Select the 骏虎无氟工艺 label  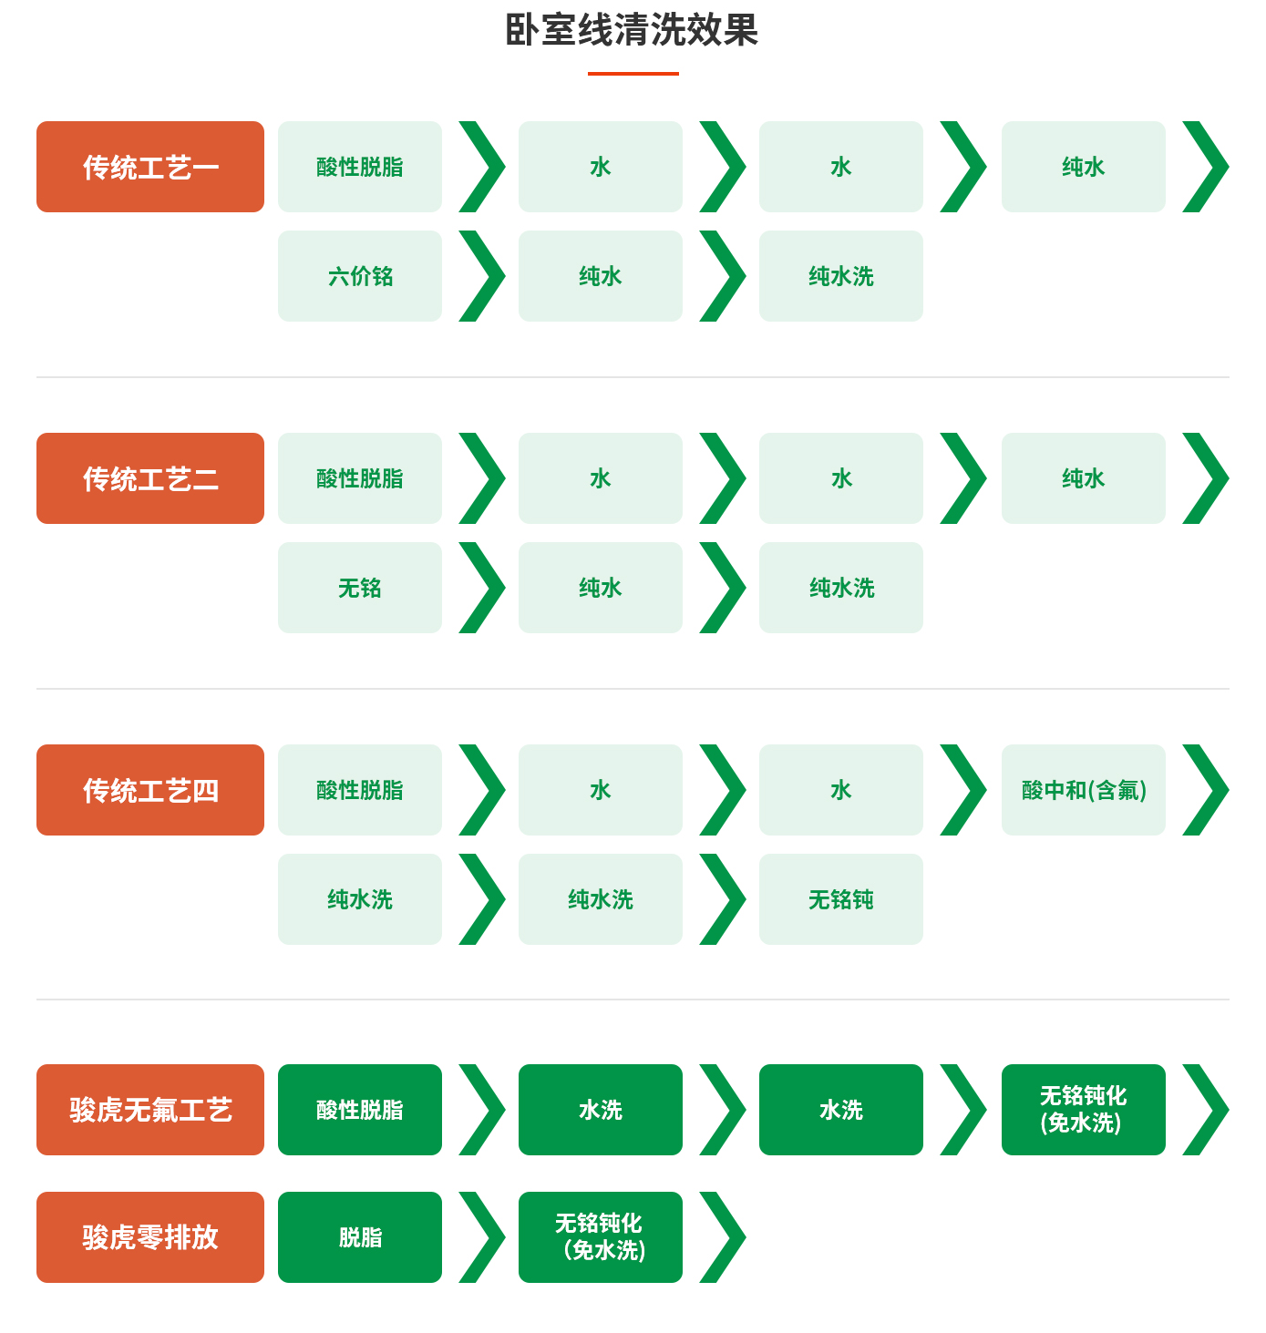point(150,1110)
